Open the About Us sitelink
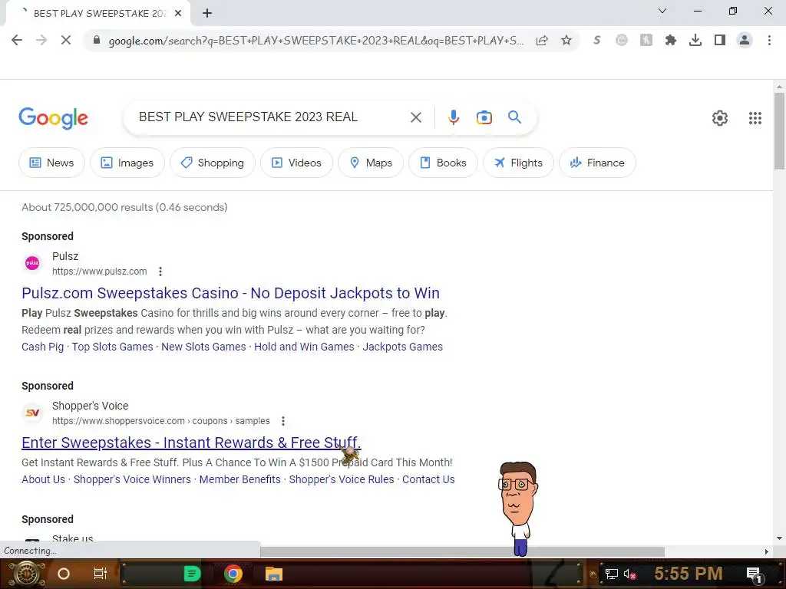This screenshot has width=786, height=589. [x=43, y=479]
